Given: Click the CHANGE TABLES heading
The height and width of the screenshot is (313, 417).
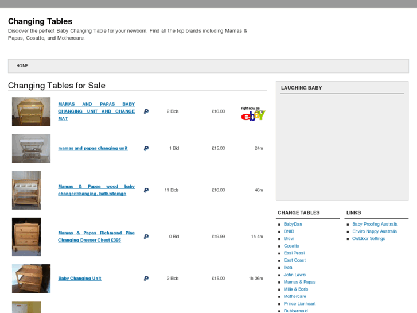Looking at the screenshot, I should pos(299,212).
